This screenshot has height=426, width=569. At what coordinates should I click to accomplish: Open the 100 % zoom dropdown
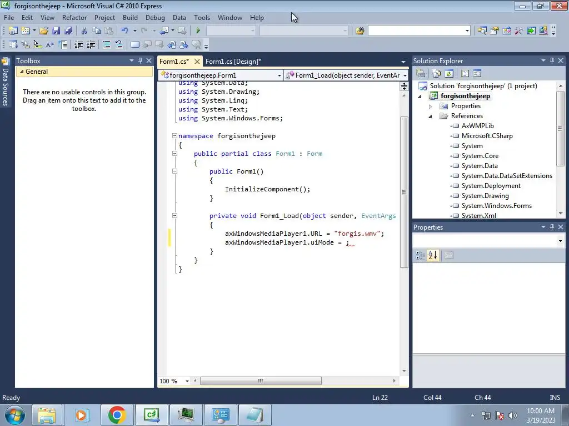pos(187,381)
